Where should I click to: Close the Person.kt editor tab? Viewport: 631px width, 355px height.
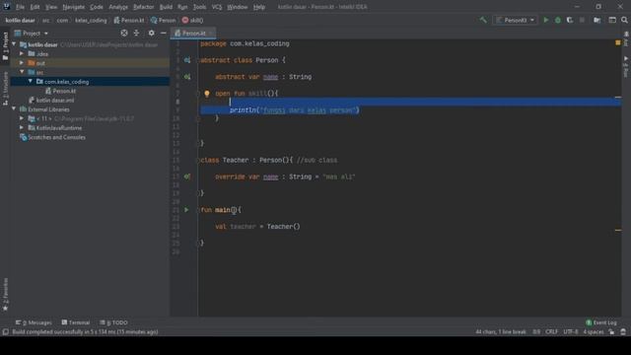[x=210, y=33]
